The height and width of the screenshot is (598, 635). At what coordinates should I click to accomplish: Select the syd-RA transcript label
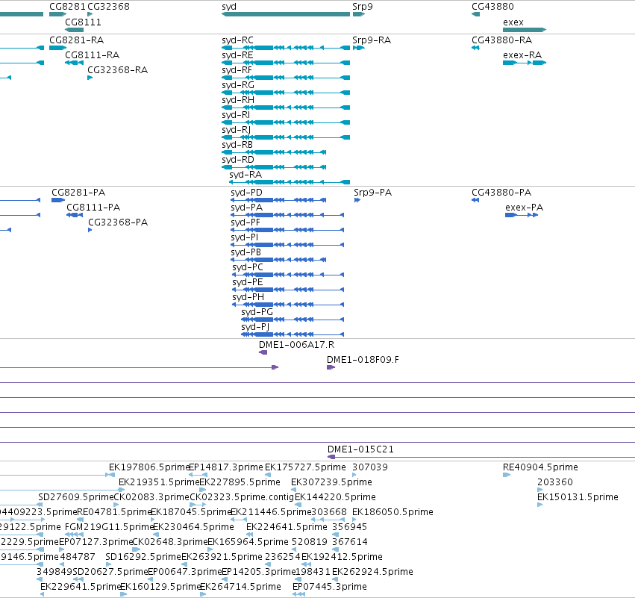coord(245,175)
